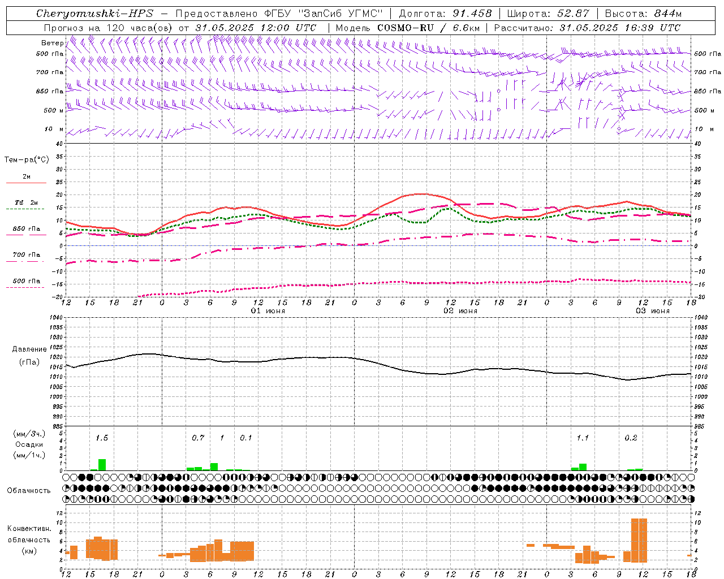The image size is (724, 579).
Task: Click the 01 июня date label
Action: click(268, 311)
